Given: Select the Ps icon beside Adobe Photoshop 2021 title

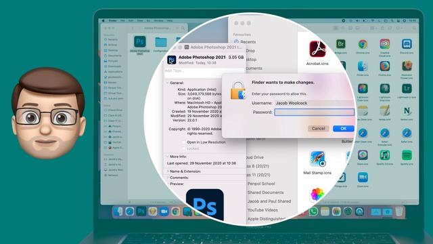Looking at the screenshot, I should click(x=172, y=60).
